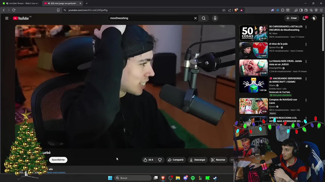Open the YouTube notifications bell
Screen dimensions: 325x182
click(304, 18)
